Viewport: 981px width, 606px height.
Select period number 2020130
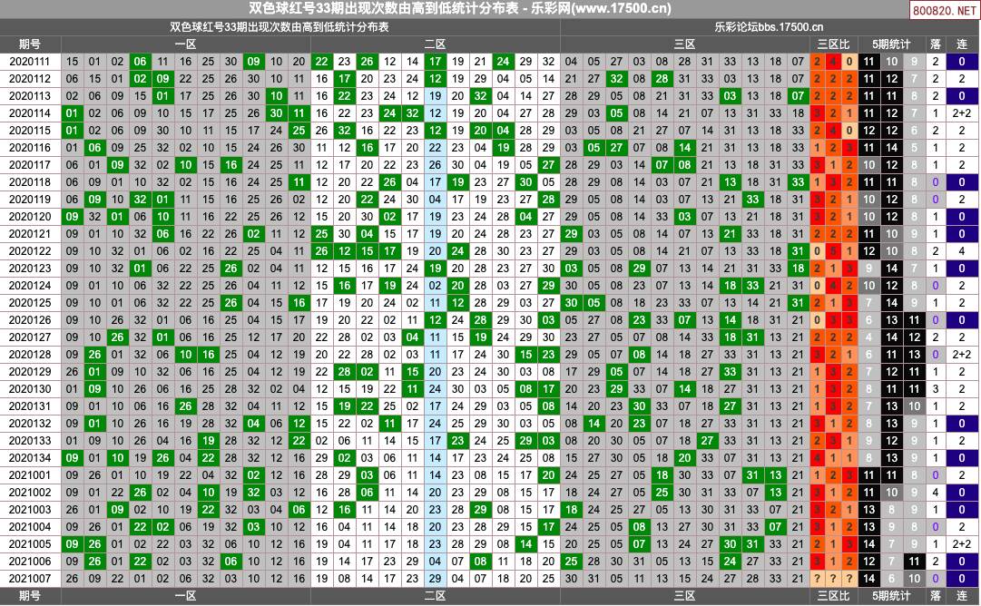pos(30,389)
